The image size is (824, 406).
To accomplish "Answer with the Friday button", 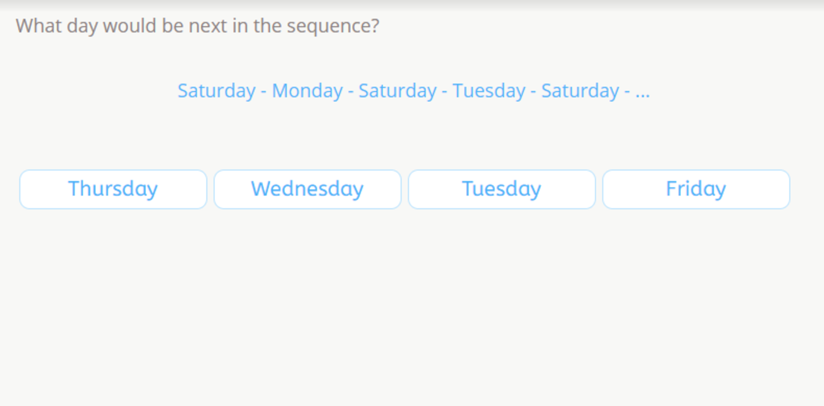I will pyautogui.click(x=696, y=189).
